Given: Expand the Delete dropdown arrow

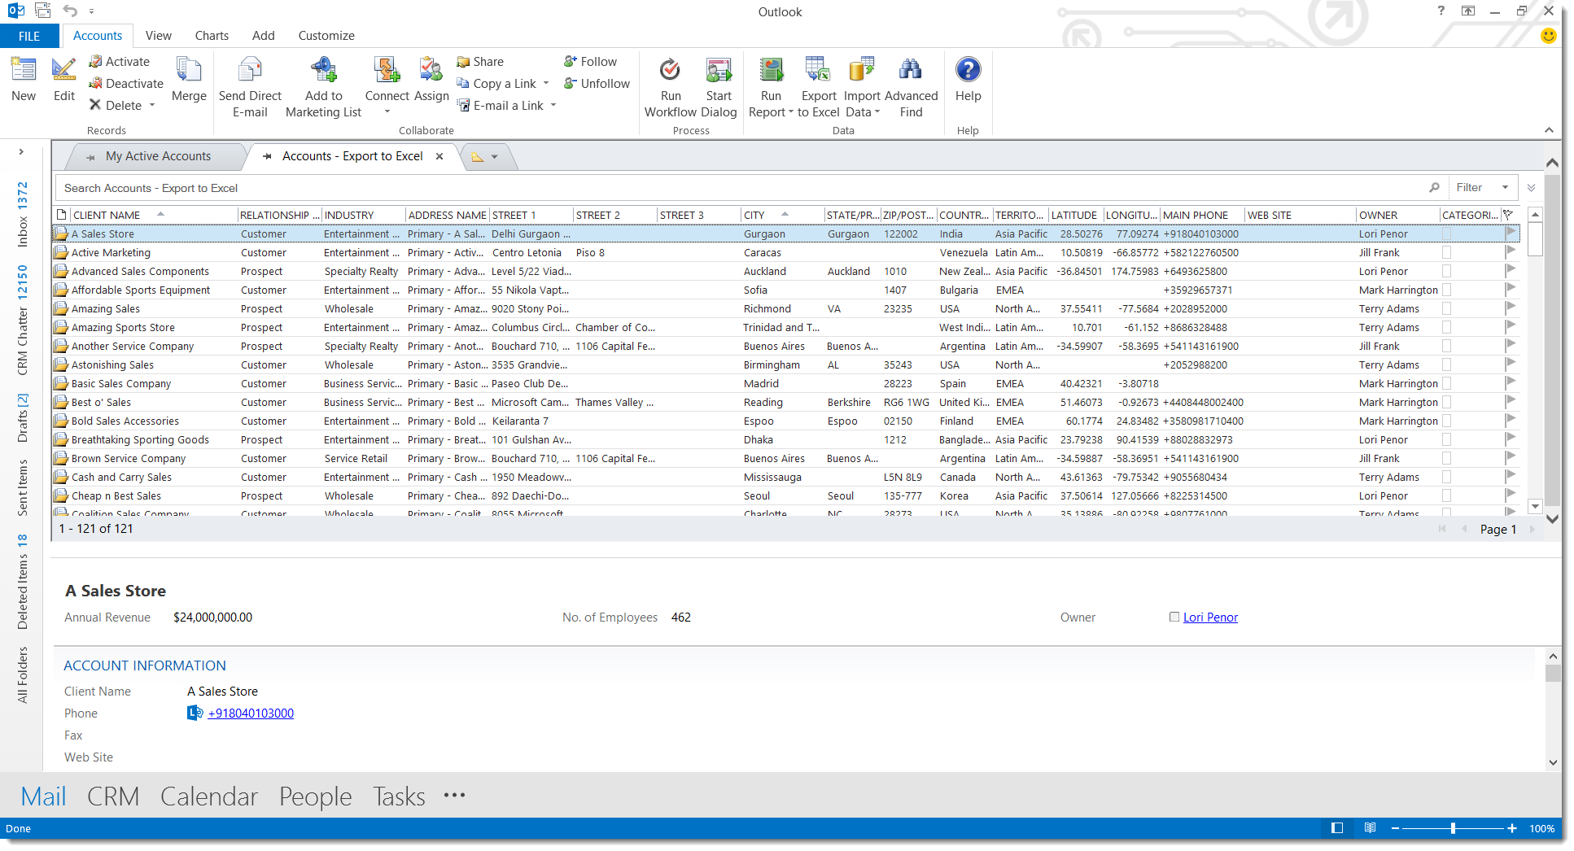Looking at the screenshot, I should [152, 106].
